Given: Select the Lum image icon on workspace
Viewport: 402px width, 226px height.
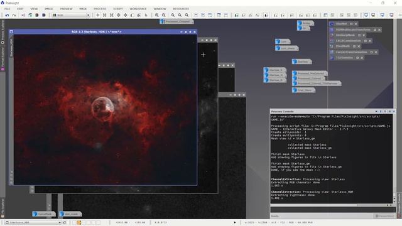Looking at the screenshot, I should [283, 41].
